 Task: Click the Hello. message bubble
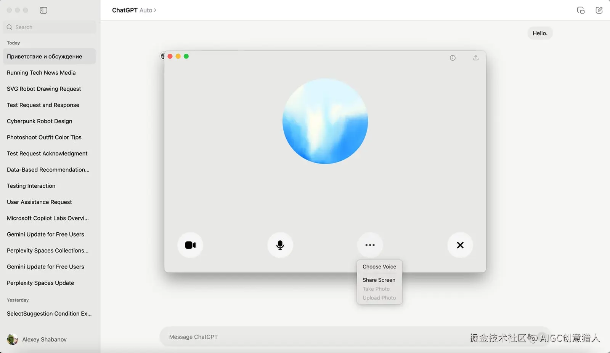pos(540,33)
